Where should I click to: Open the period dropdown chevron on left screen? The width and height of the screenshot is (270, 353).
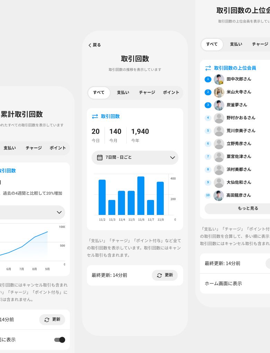59,212
